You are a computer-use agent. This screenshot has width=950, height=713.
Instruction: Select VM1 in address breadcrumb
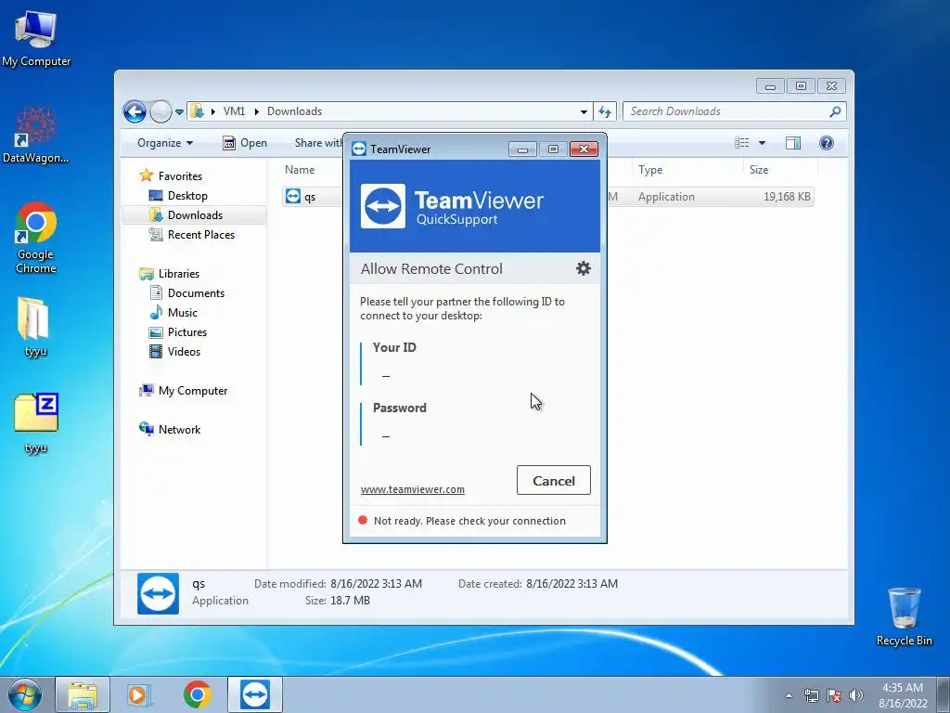(235, 111)
